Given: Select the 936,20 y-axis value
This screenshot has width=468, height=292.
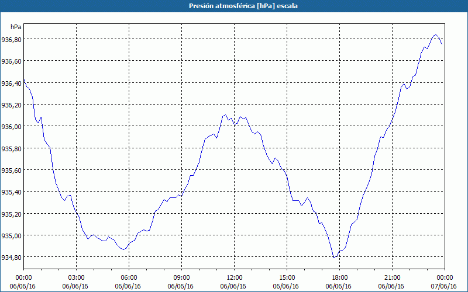Looking at the screenshot, I should point(11,105).
